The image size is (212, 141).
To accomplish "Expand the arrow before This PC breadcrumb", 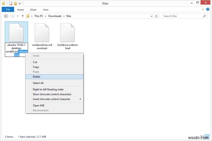I will (x=32, y=16).
